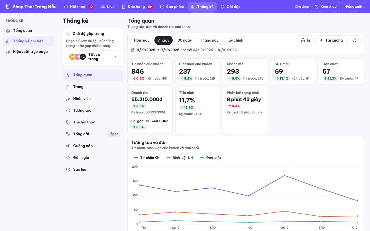Click the calendar icon beside date range
The height and width of the screenshot is (231, 370).
tap(133, 50)
